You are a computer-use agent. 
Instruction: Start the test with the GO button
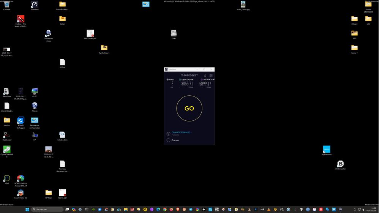(x=189, y=108)
